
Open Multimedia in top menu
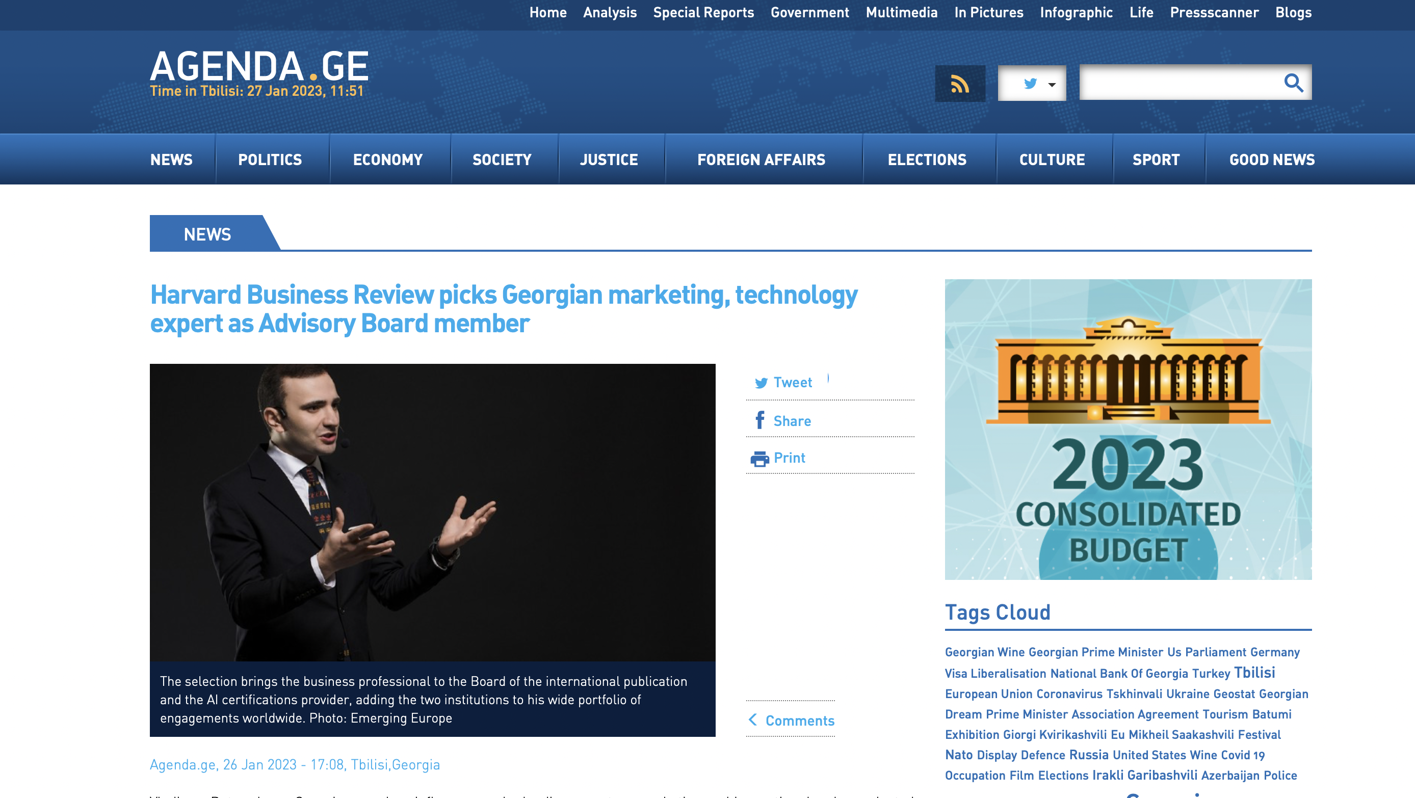point(901,13)
